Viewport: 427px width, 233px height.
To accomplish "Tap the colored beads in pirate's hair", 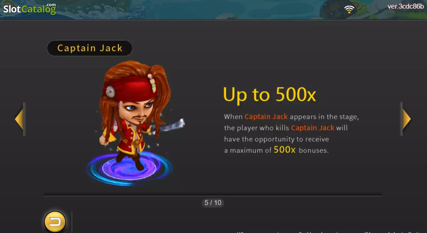I will (x=152, y=83).
